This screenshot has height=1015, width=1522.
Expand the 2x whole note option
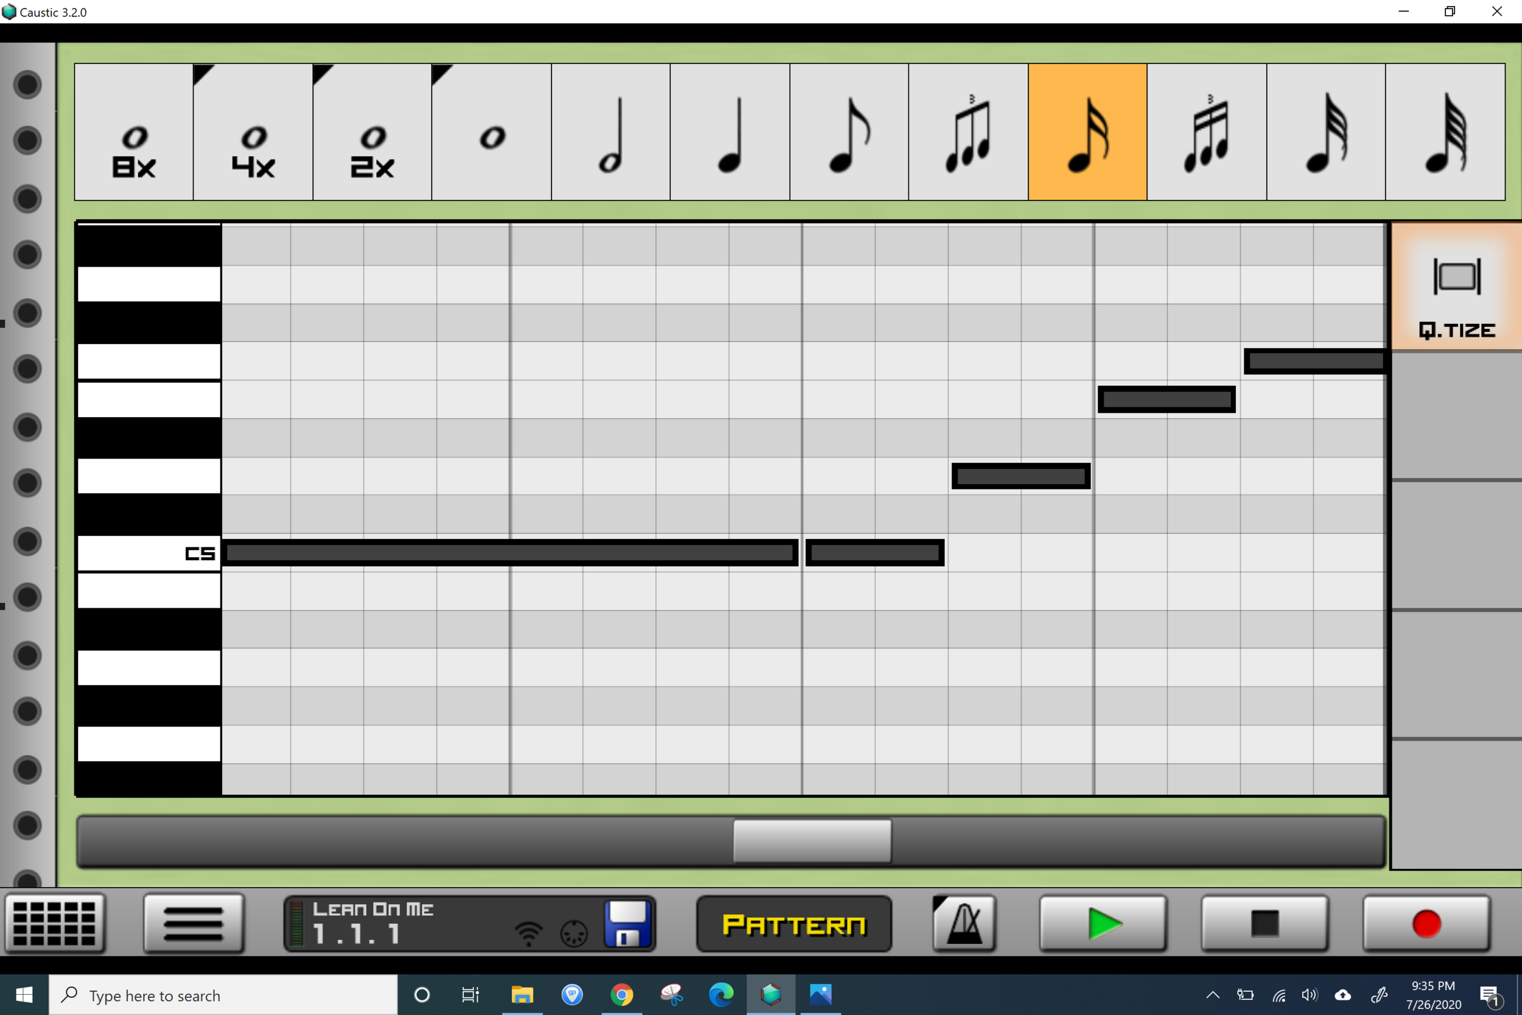click(x=372, y=132)
